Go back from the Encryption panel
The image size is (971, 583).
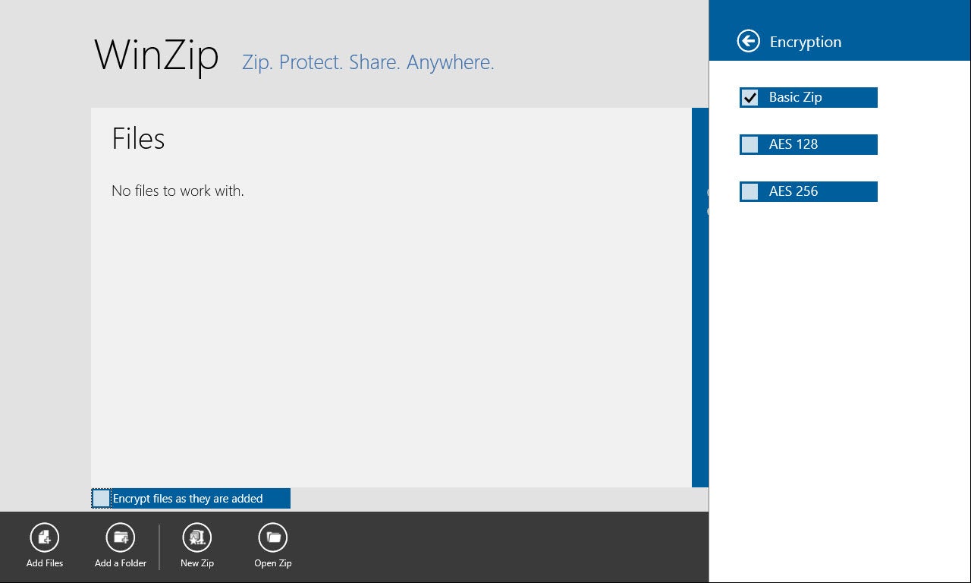coord(749,41)
